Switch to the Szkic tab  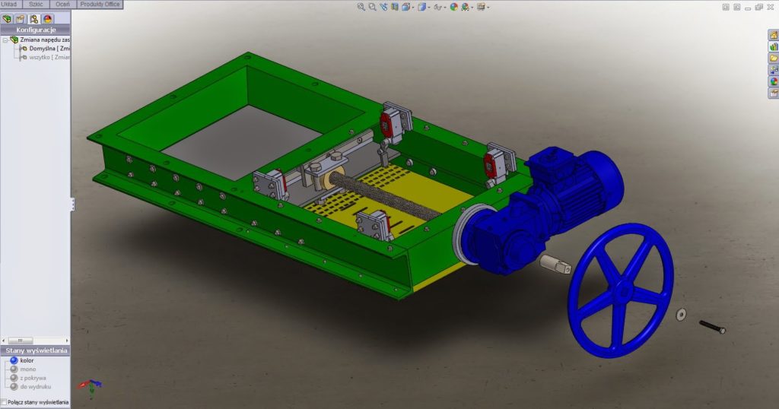point(36,4)
